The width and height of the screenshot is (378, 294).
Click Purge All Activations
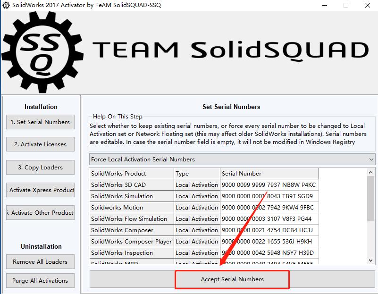point(40,280)
